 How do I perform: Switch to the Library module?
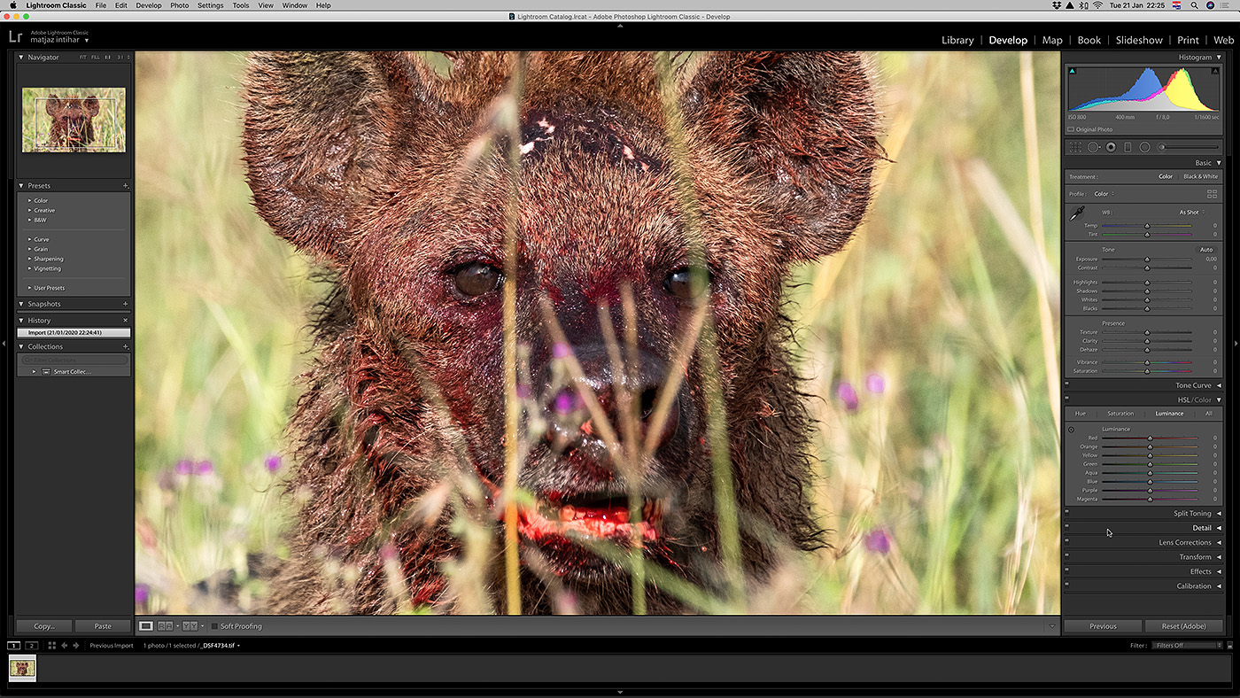coord(957,40)
